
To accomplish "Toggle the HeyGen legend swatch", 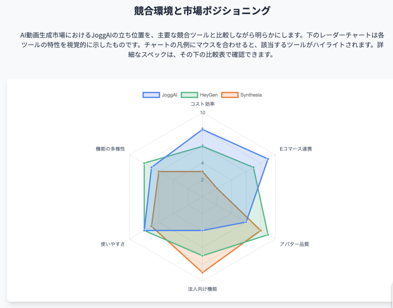I will pos(189,95).
